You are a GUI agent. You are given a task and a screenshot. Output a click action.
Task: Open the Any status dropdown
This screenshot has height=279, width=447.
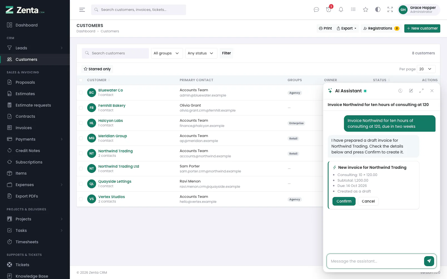[201, 53]
